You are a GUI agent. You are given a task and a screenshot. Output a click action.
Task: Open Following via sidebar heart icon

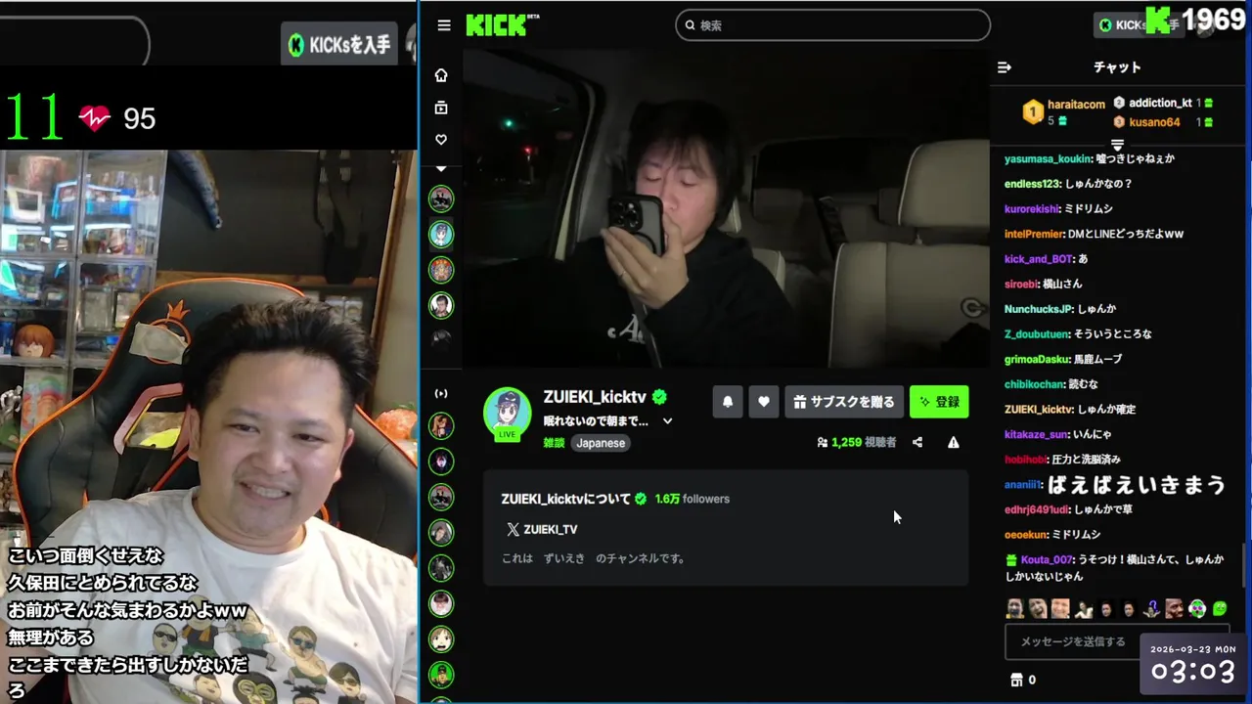pos(441,140)
